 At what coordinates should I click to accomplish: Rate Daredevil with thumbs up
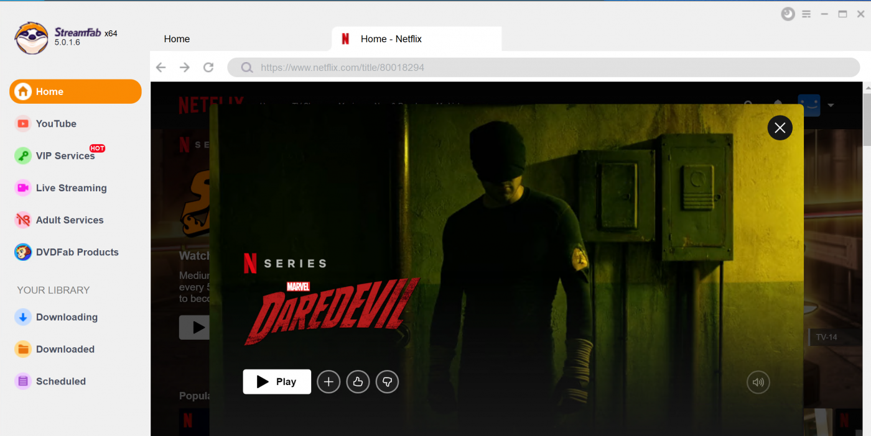(x=358, y=381)
